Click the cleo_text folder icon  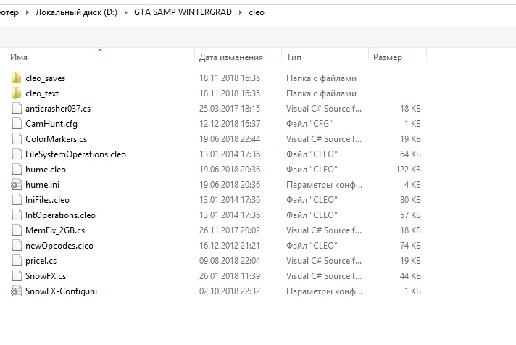click(x=17, y=93)
